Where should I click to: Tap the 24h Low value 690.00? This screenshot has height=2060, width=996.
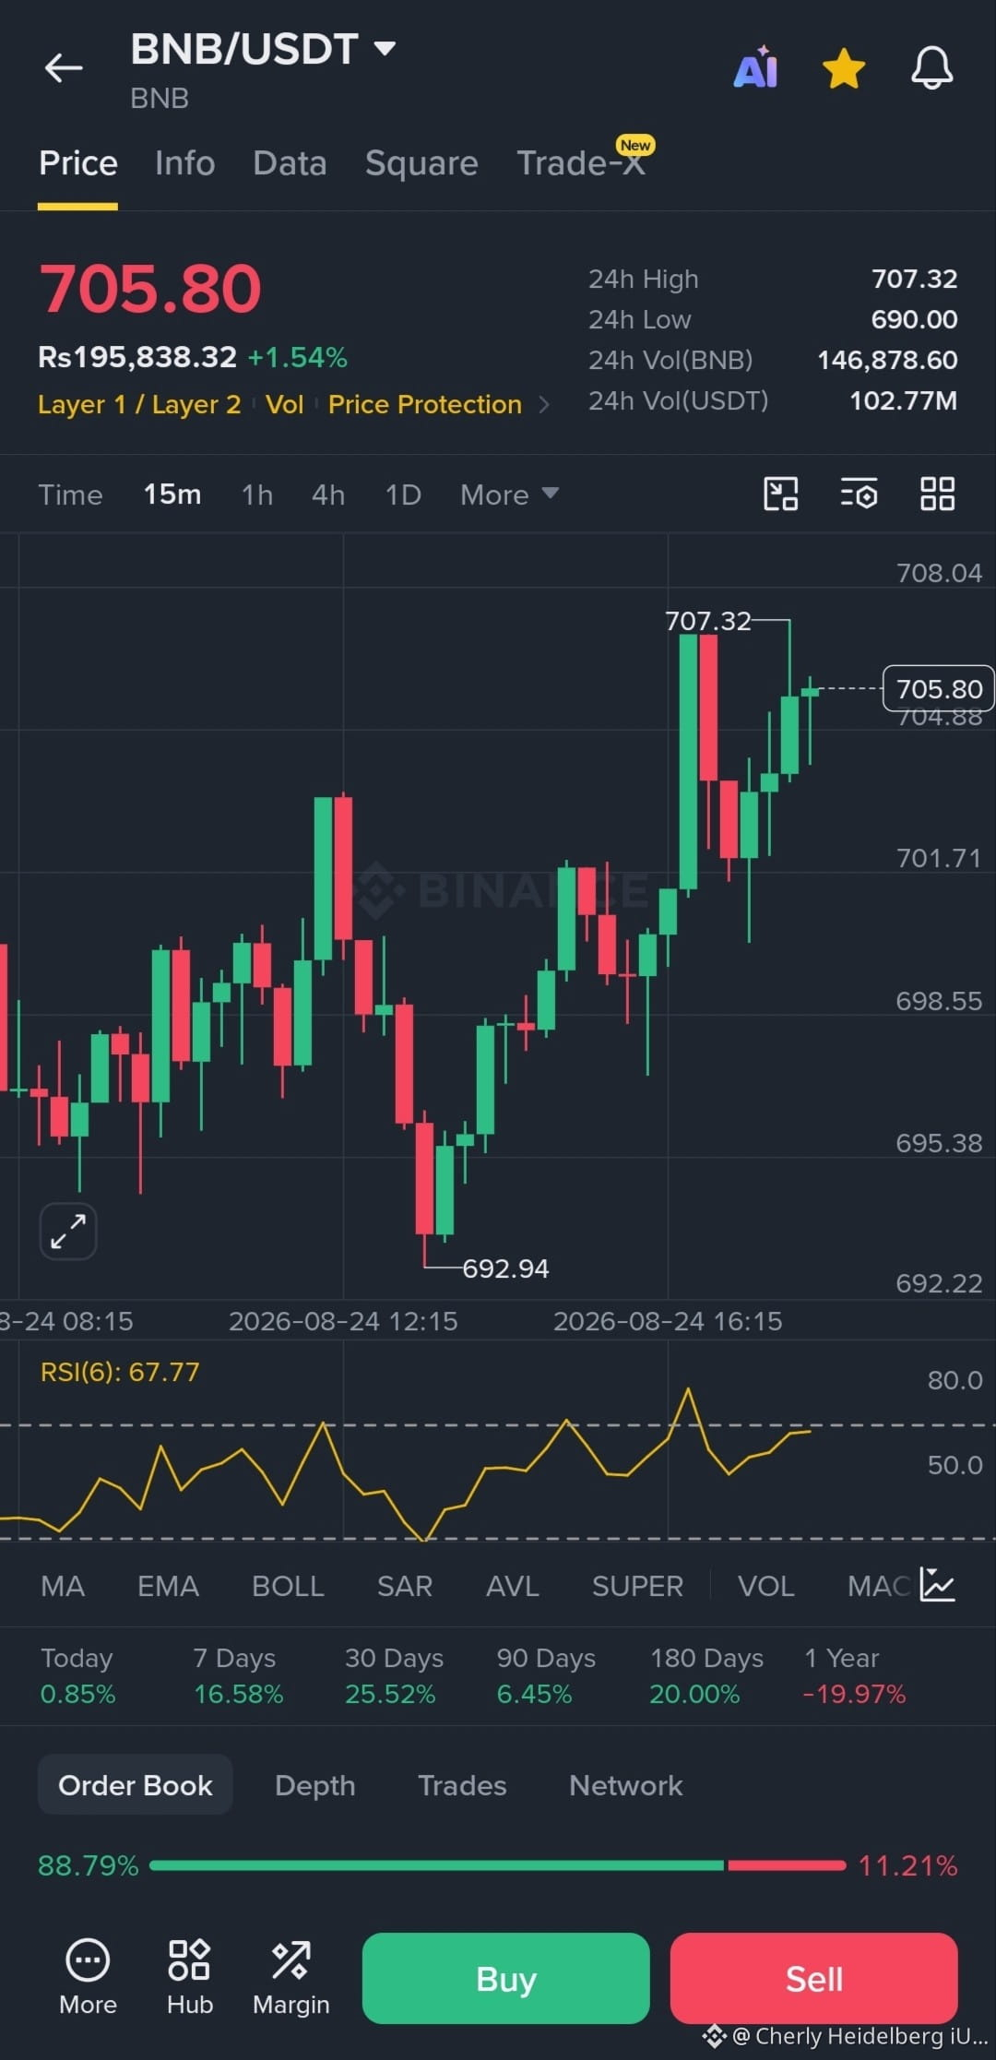click(x=914, y=319)
